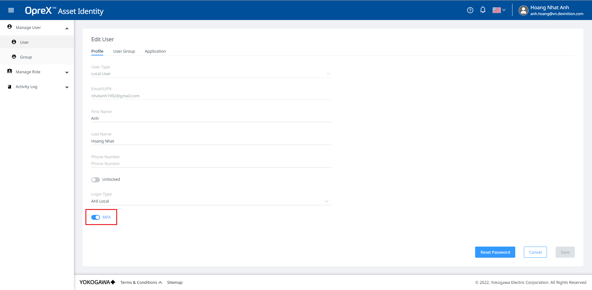Click the Manage Role badge icon
Screen dimensions: 592x290
pyautogui.click(x=10, y=71)
